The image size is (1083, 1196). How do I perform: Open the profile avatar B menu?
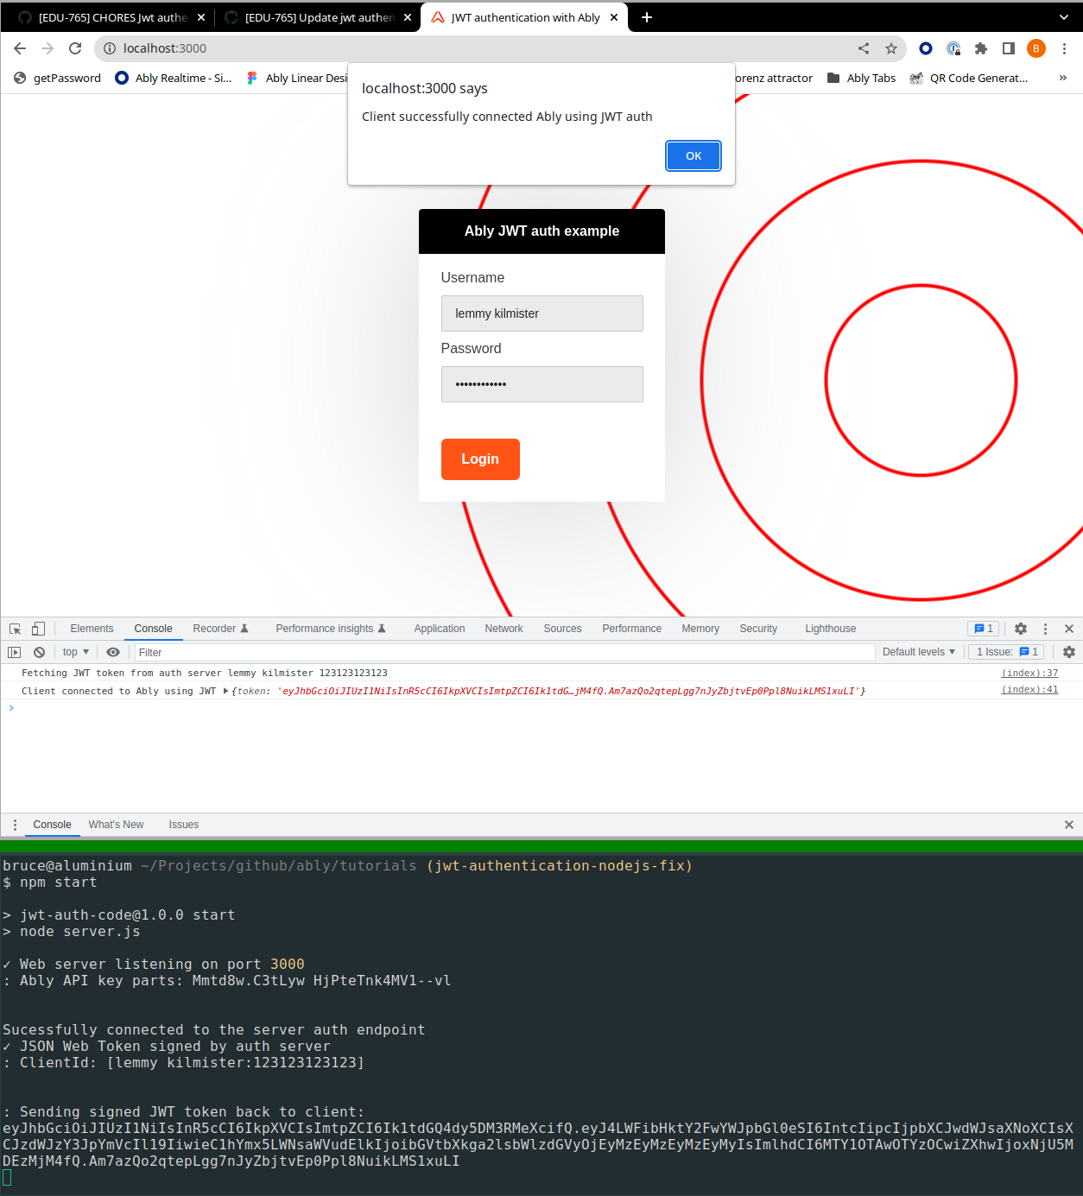click(x=1036, y=48)
